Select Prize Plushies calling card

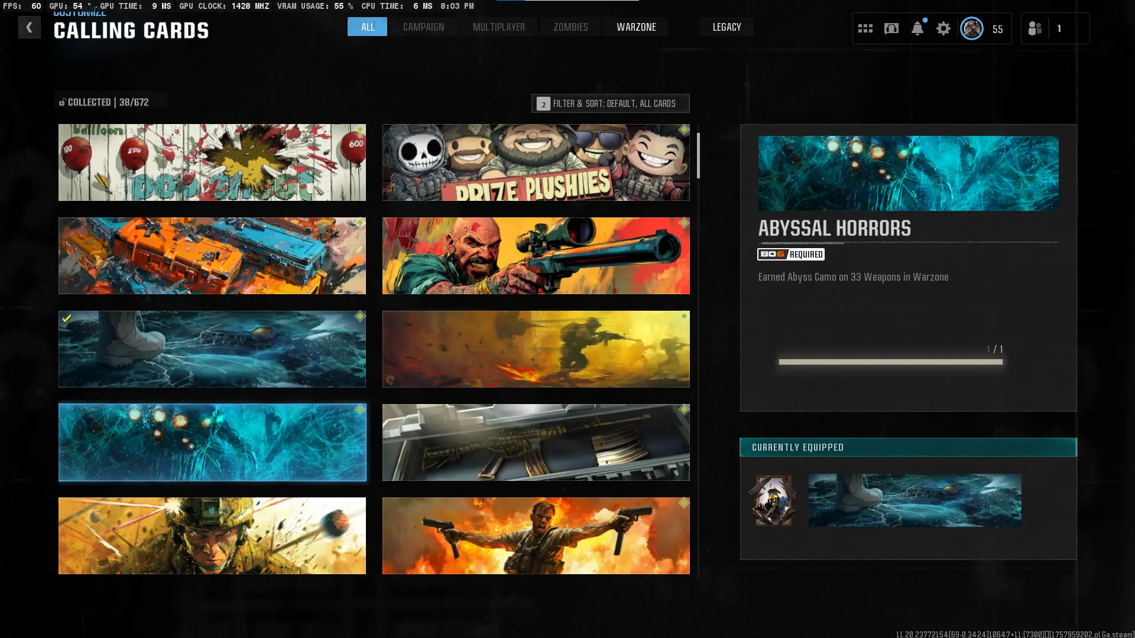click(536, 162)
